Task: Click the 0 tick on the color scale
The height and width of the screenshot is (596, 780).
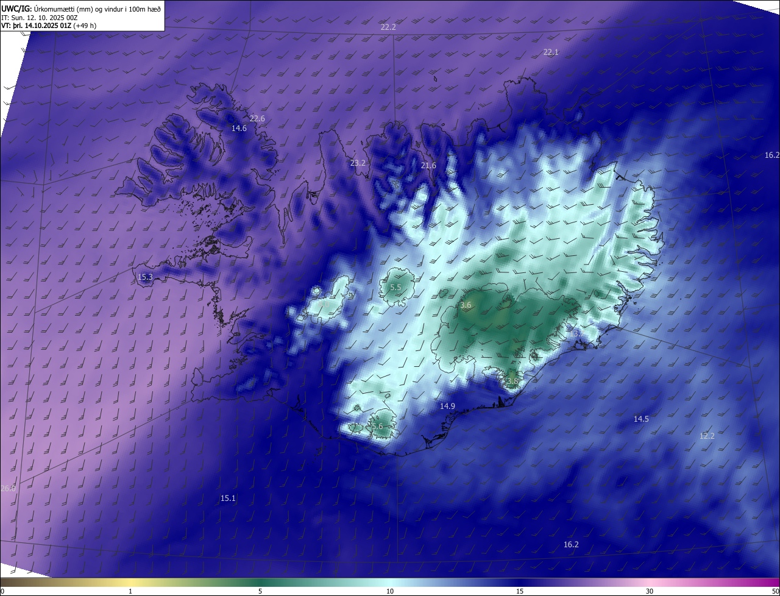Action: click(2, 591)
